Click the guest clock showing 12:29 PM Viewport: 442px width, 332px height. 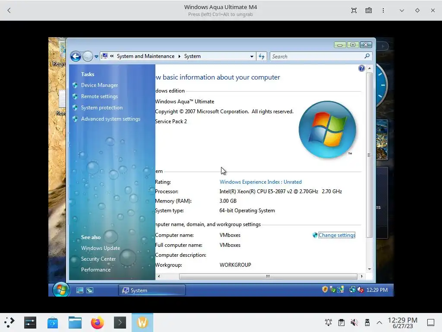tap(377, 290)
